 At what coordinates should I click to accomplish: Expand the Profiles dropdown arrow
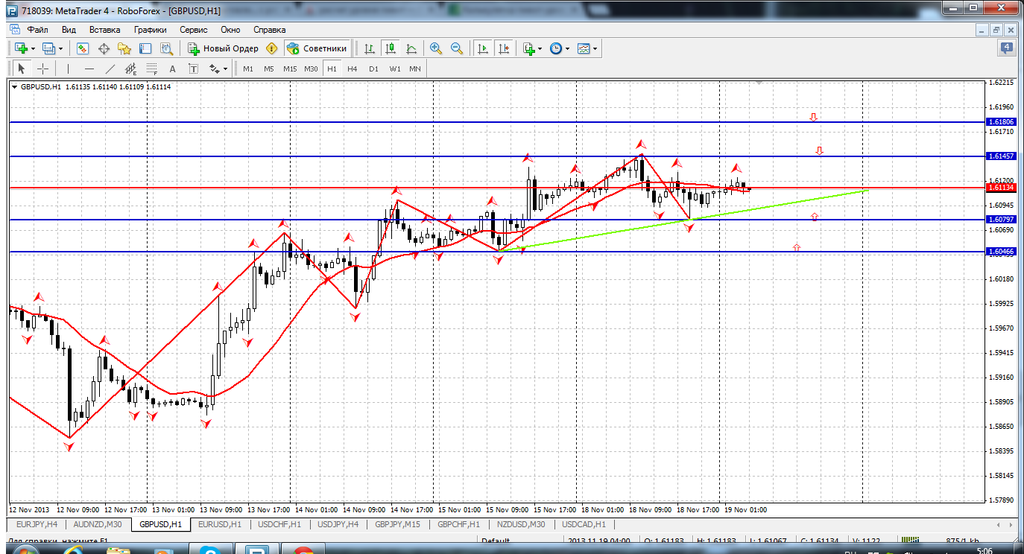61,48
